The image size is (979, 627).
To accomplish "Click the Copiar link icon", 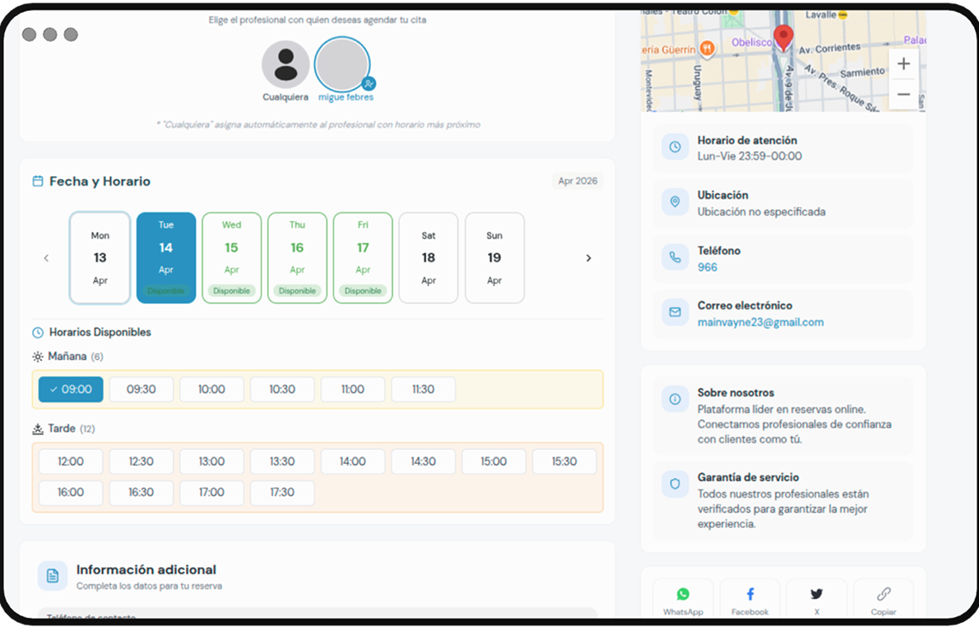I will coord(883,595).
